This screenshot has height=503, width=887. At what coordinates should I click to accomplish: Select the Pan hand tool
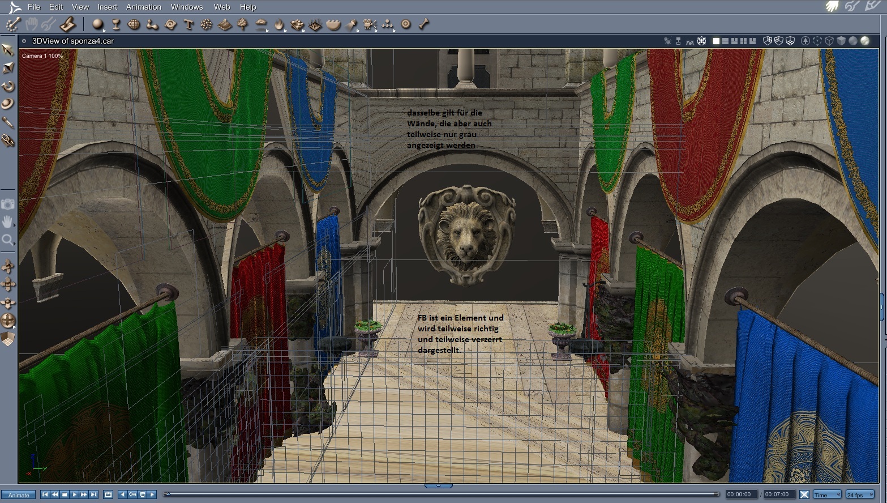pos(8,221)
